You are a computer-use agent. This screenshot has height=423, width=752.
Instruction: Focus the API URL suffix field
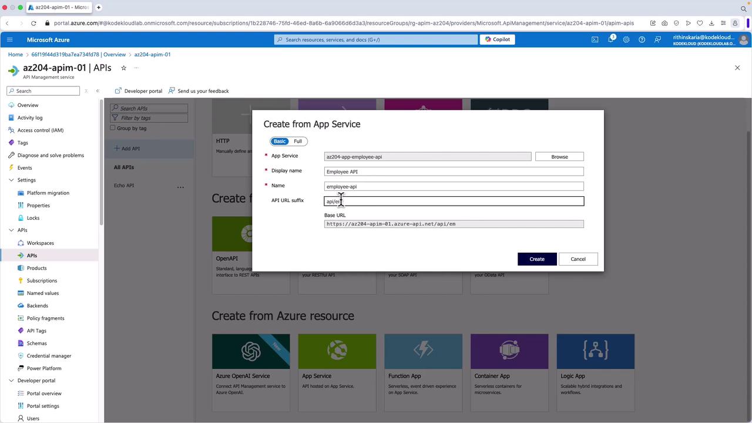[x=454, y=201]
